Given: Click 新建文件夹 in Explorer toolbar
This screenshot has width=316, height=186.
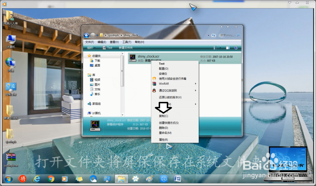Looking at the screenshot, I should coord(126,48).
